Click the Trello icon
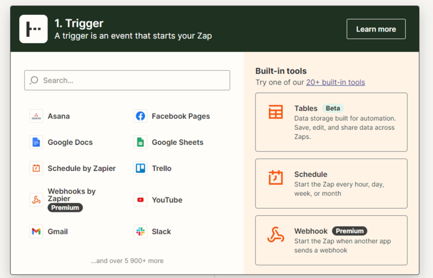Screen dimensions: 433x278 (x=140, y=168)
